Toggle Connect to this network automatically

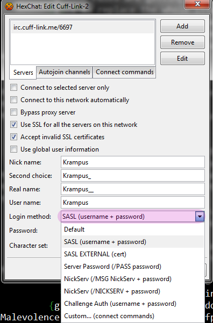pos(14,100)
